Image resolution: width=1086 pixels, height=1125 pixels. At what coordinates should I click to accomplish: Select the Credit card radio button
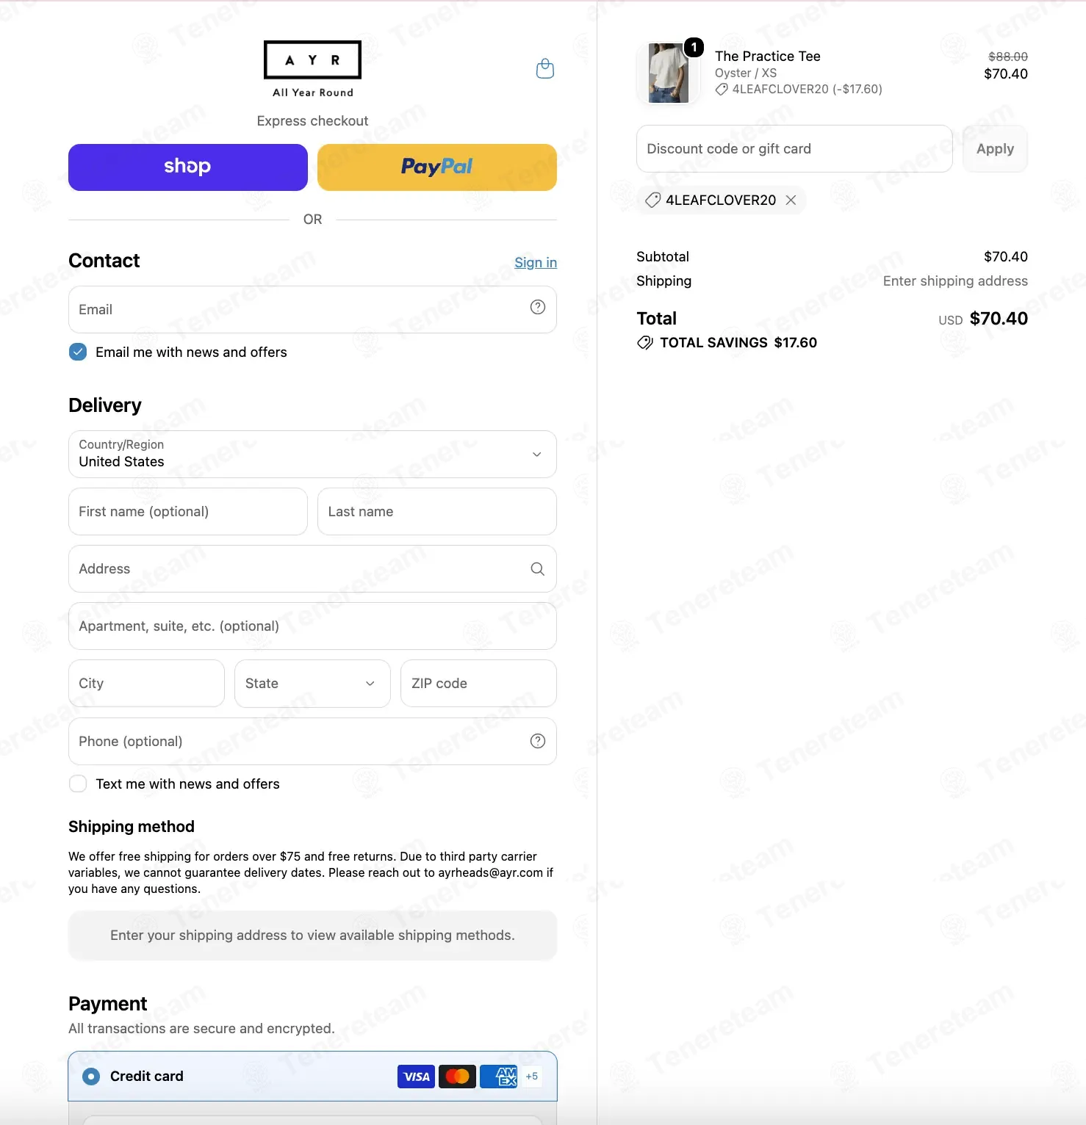pyautogui.click(x=91, y=1077)
